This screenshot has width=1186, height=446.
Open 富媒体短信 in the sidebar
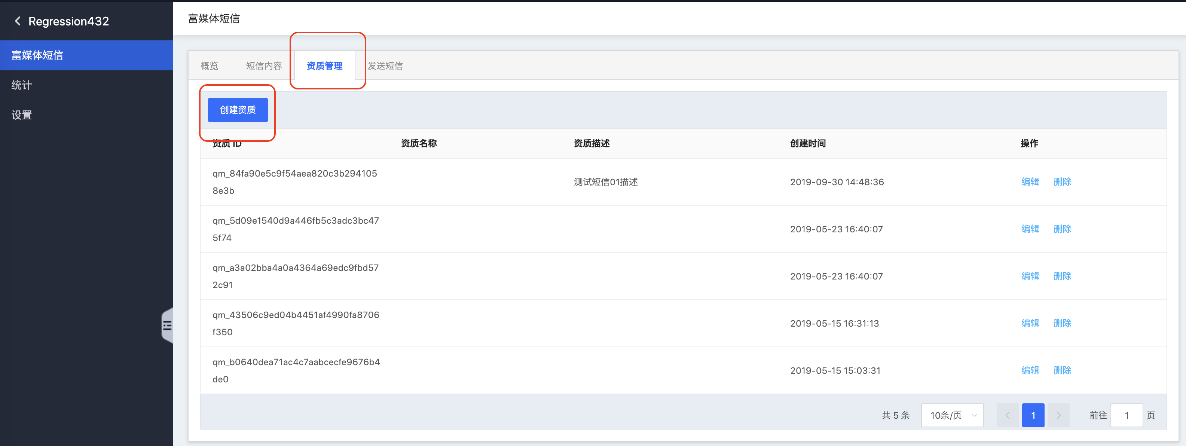(86, 55)
